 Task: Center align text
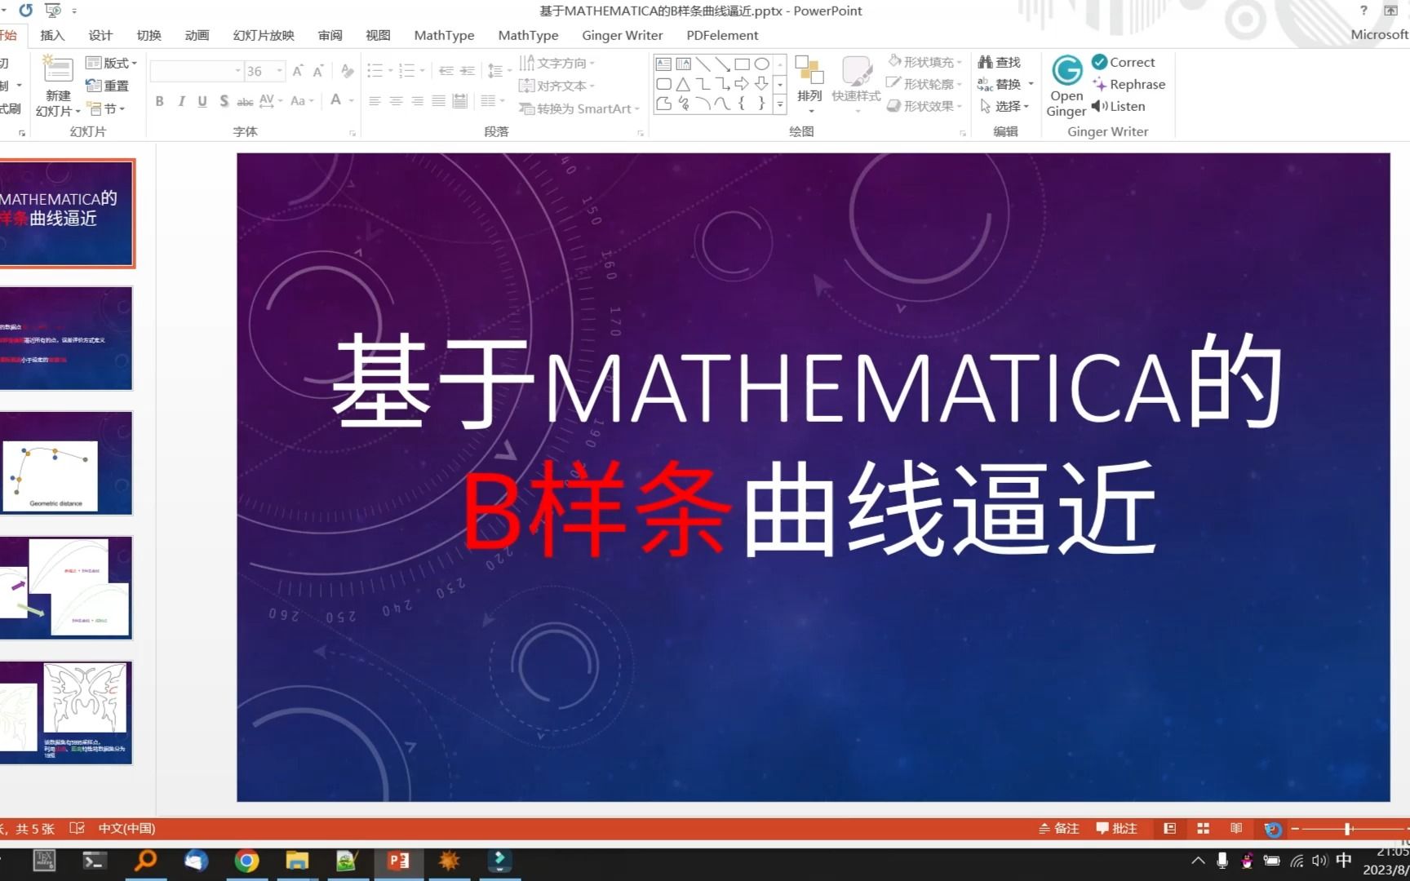[x=396, y=101]
